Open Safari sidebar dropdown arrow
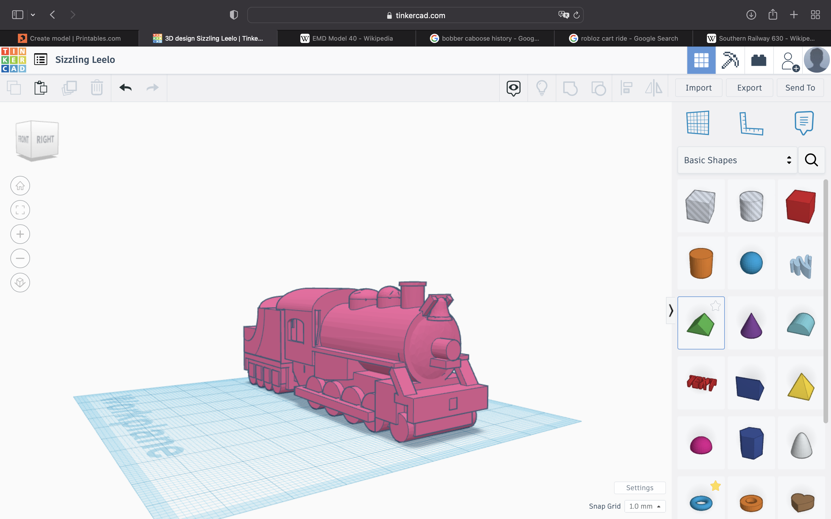 pyautogui.click(x=33, y=15)
